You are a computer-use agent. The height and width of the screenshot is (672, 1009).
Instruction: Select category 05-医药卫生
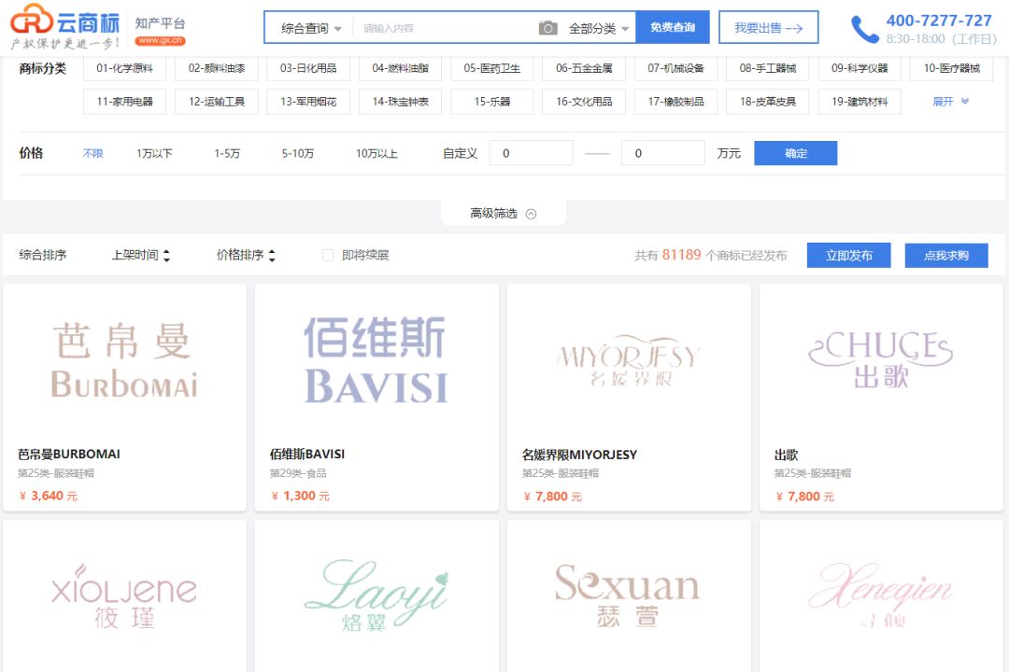coord(492,68)
